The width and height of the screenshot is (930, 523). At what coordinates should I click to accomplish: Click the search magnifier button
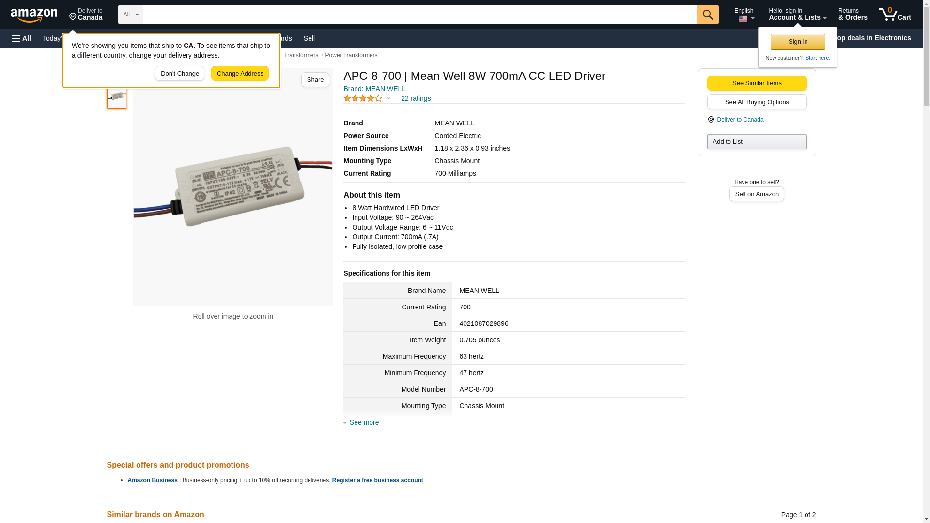coord(707,15)
